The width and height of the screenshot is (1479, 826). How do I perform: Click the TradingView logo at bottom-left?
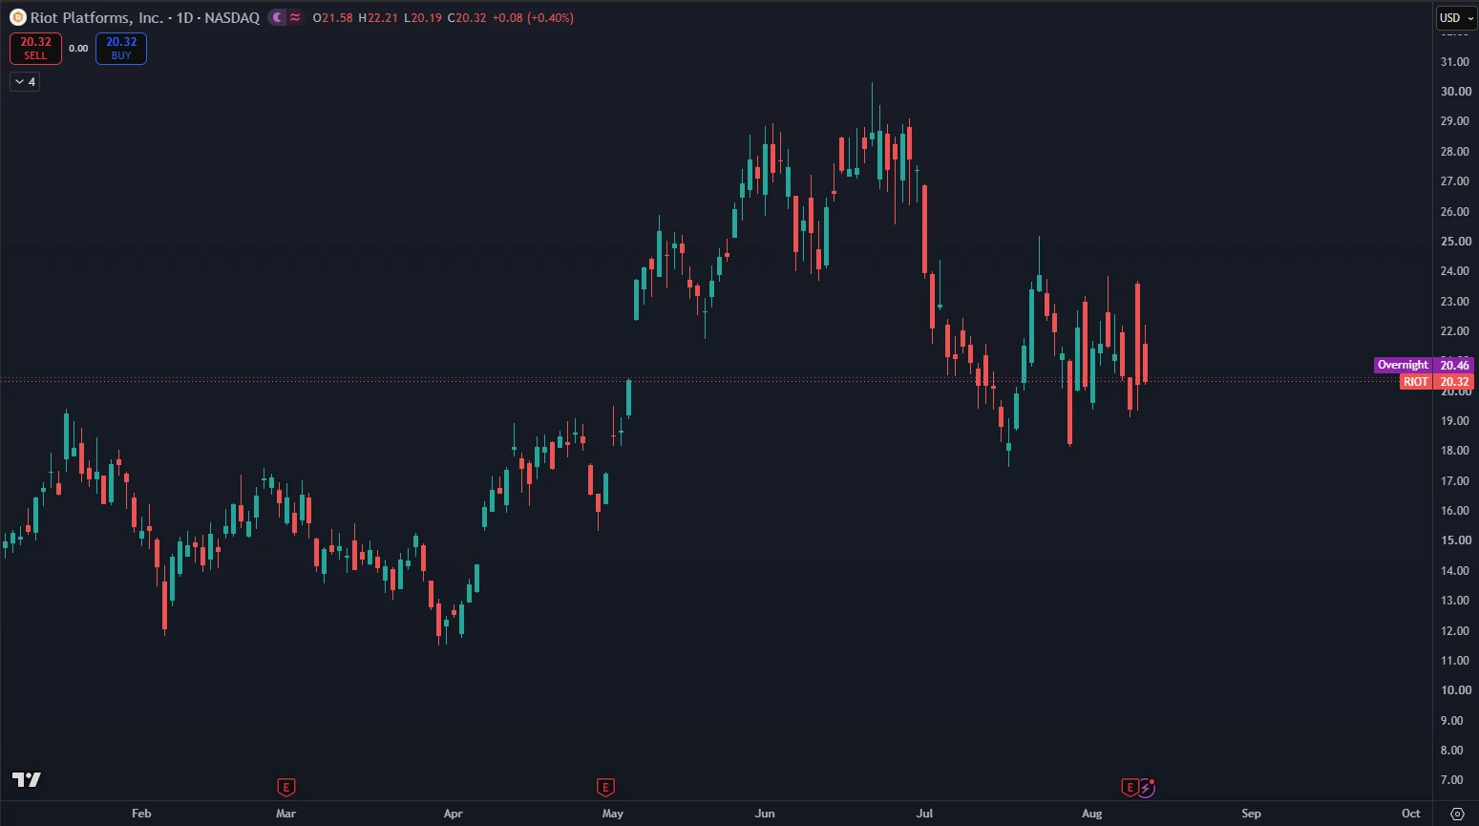pyautogui.click(x=27, y=779)
